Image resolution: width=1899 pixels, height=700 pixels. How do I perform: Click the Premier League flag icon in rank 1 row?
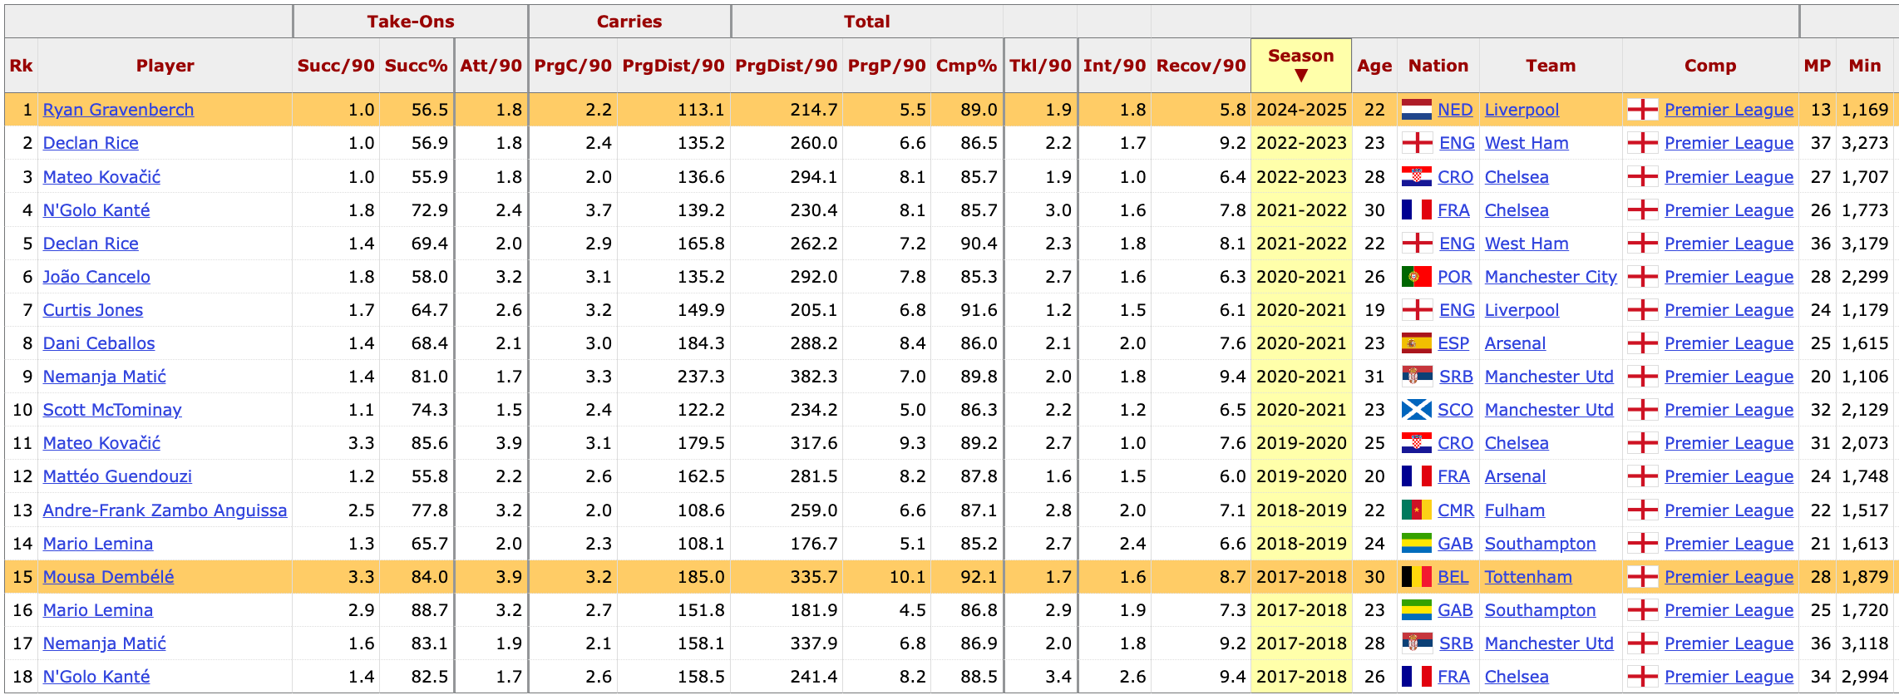pyautogui.click(x=1642, y=110)
